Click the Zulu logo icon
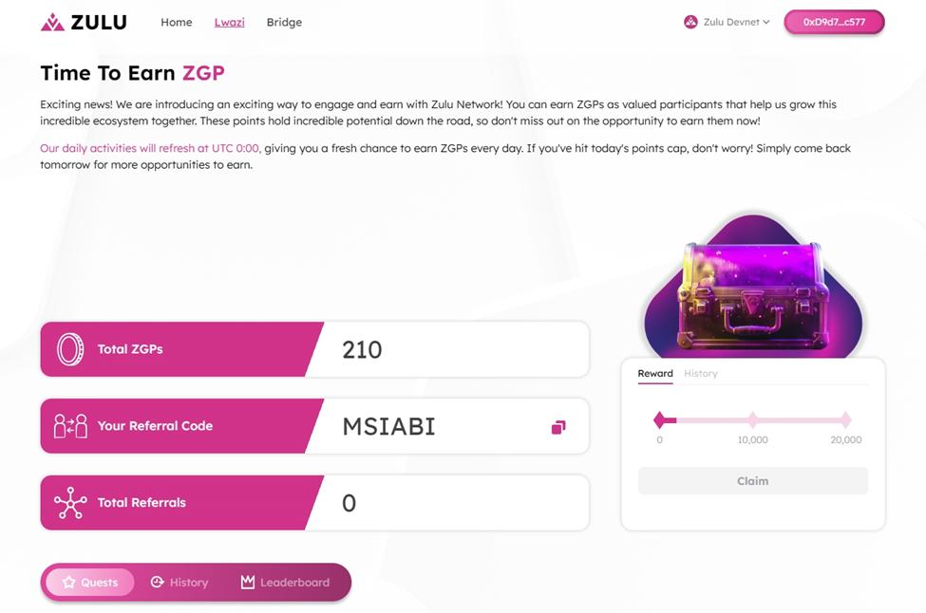Viewport: 926px width, 613px height. [x=52, y=22]
